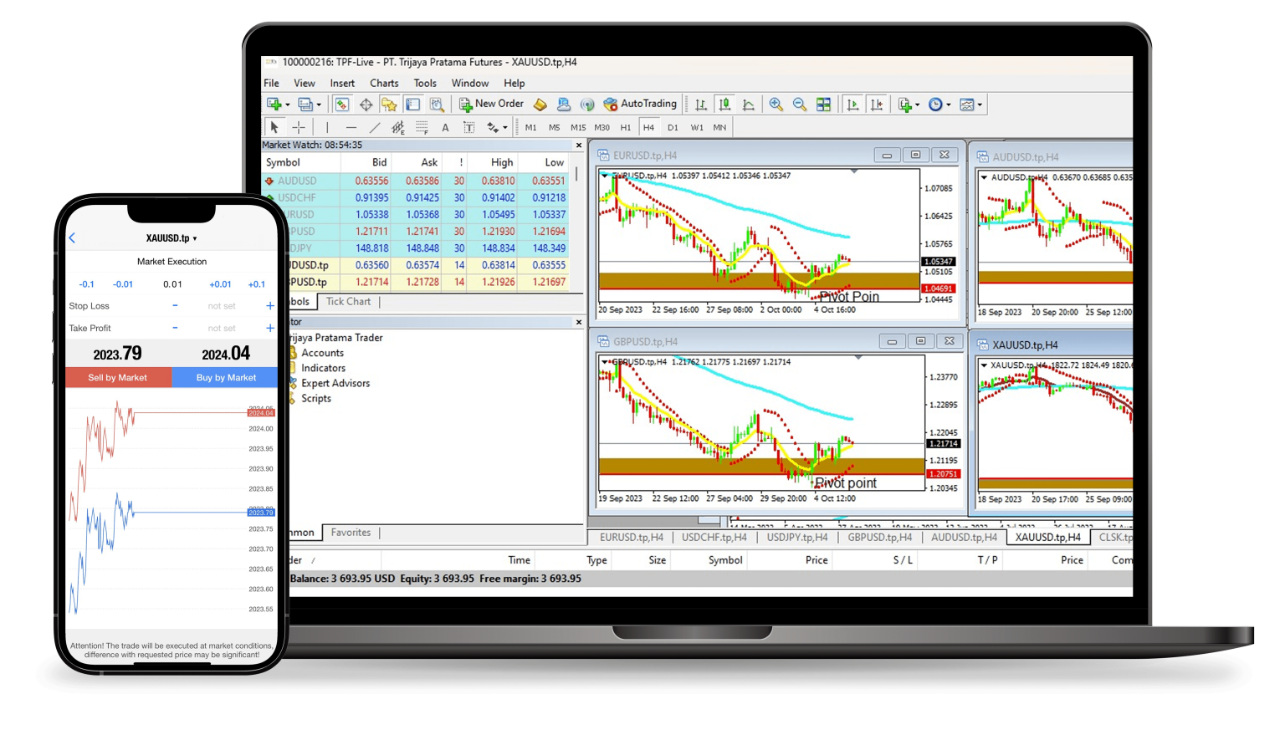Screen dimensions: 1285x735
Task: Activate the Zoom In tool
Action: (x=775, y=104)
